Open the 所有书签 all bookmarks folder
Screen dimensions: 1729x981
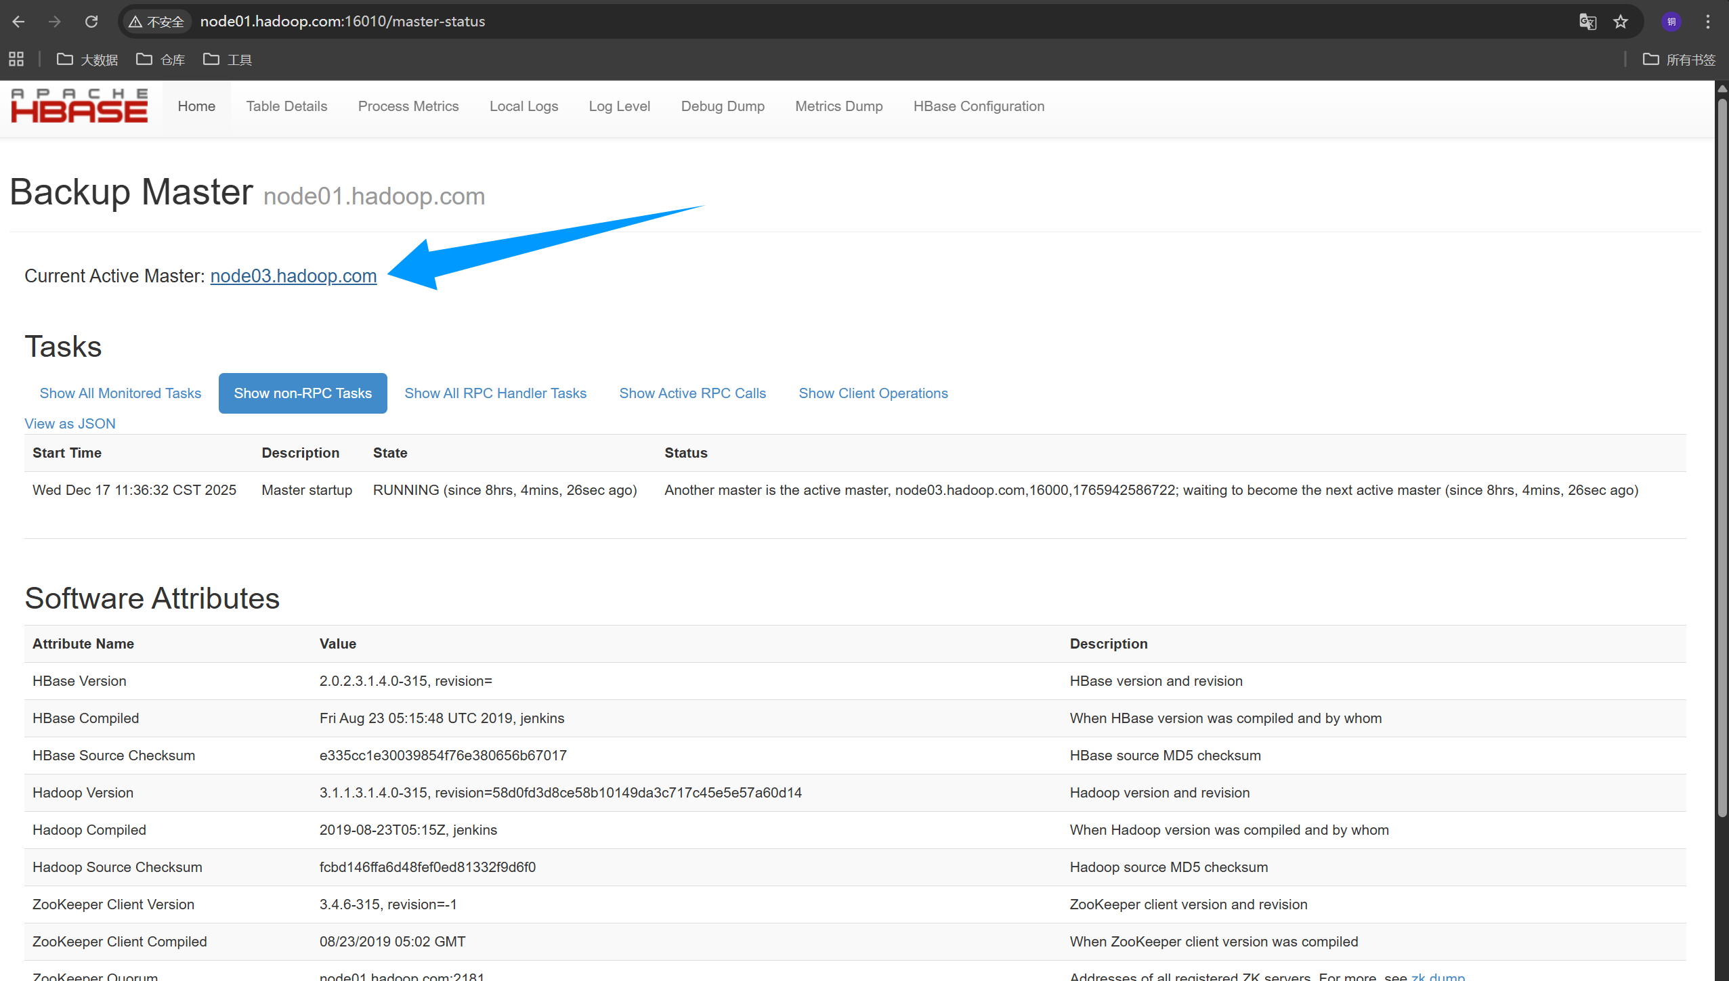click(x=1680, y=60)
